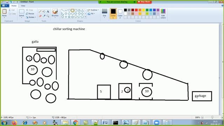Open the Brushes dropdown arrow

[x=55, y=17]
